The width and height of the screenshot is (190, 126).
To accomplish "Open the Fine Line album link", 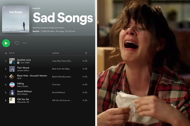I will tap(56, 84).
